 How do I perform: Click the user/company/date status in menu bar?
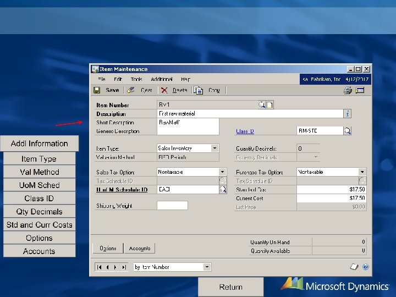pyautogui.click(x=335, y=79)
